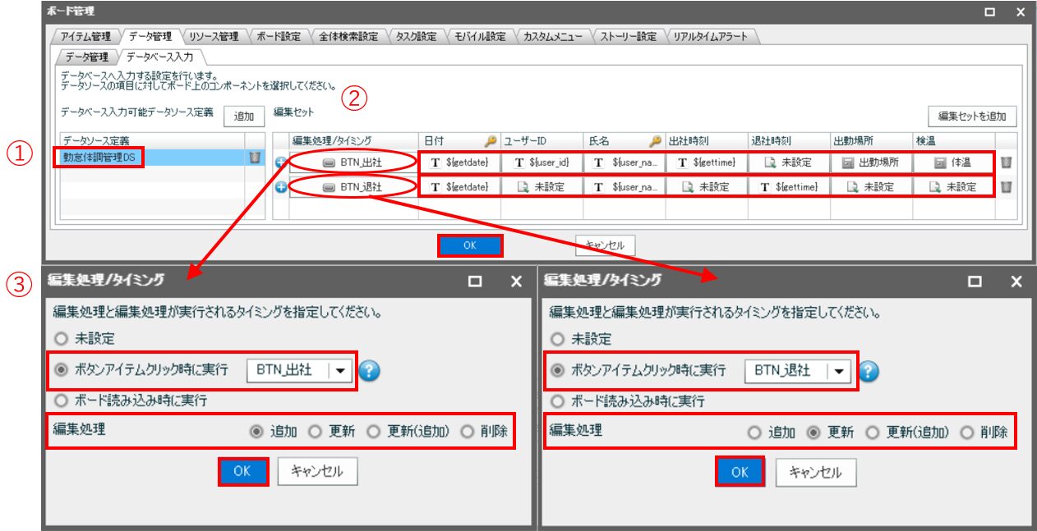Delete the 勤怠体調管理DS data source with trash icon

255,158
